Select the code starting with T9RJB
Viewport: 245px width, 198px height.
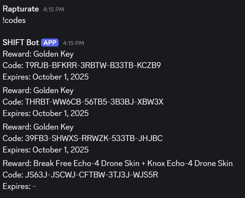[93, 65]
